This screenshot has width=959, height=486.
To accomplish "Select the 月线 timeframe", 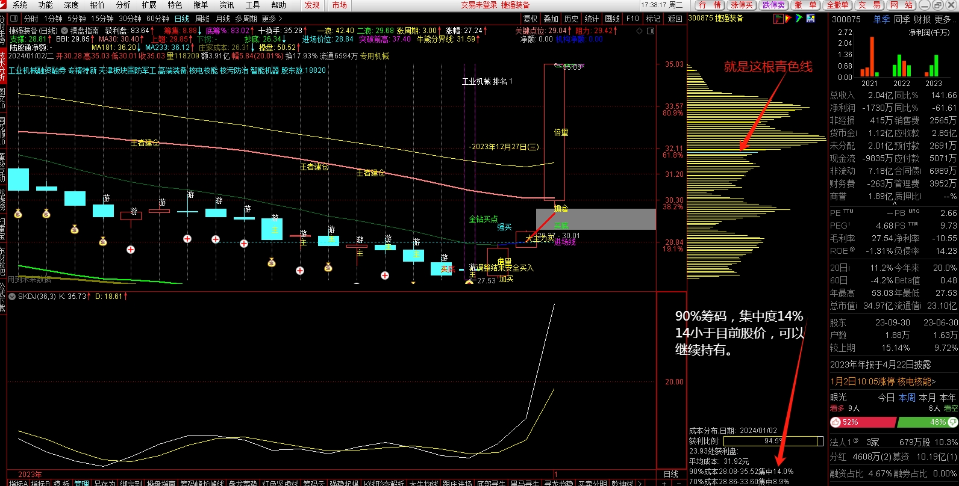I will pos(223,19).
